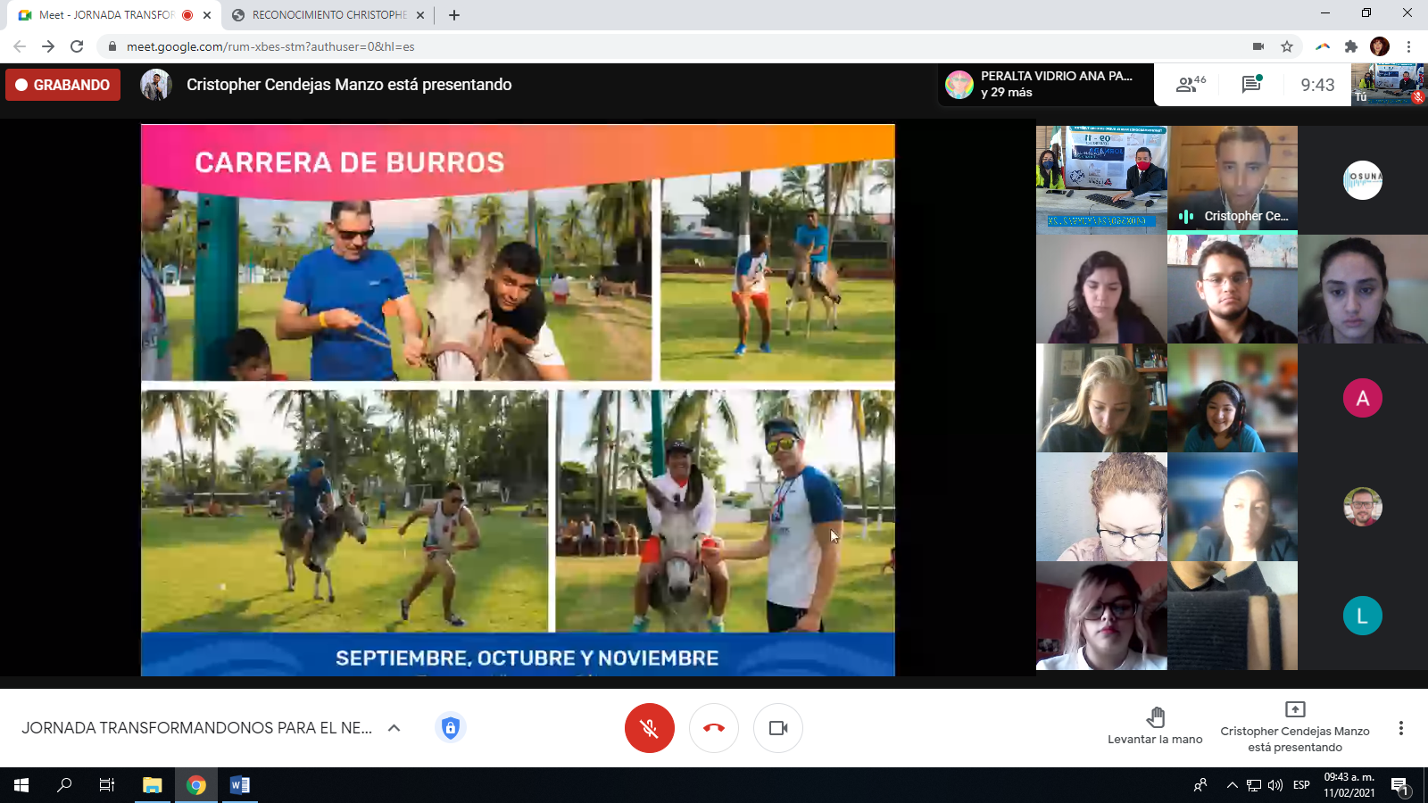Open the chat panel icon
This screenshot has width=1428, height=803.
click(1251, 84)
